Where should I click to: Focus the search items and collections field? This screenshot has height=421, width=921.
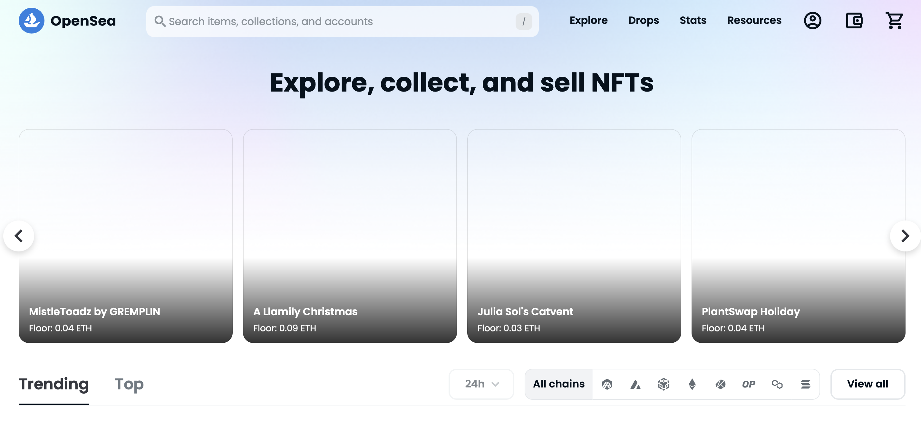click(342, 22)
